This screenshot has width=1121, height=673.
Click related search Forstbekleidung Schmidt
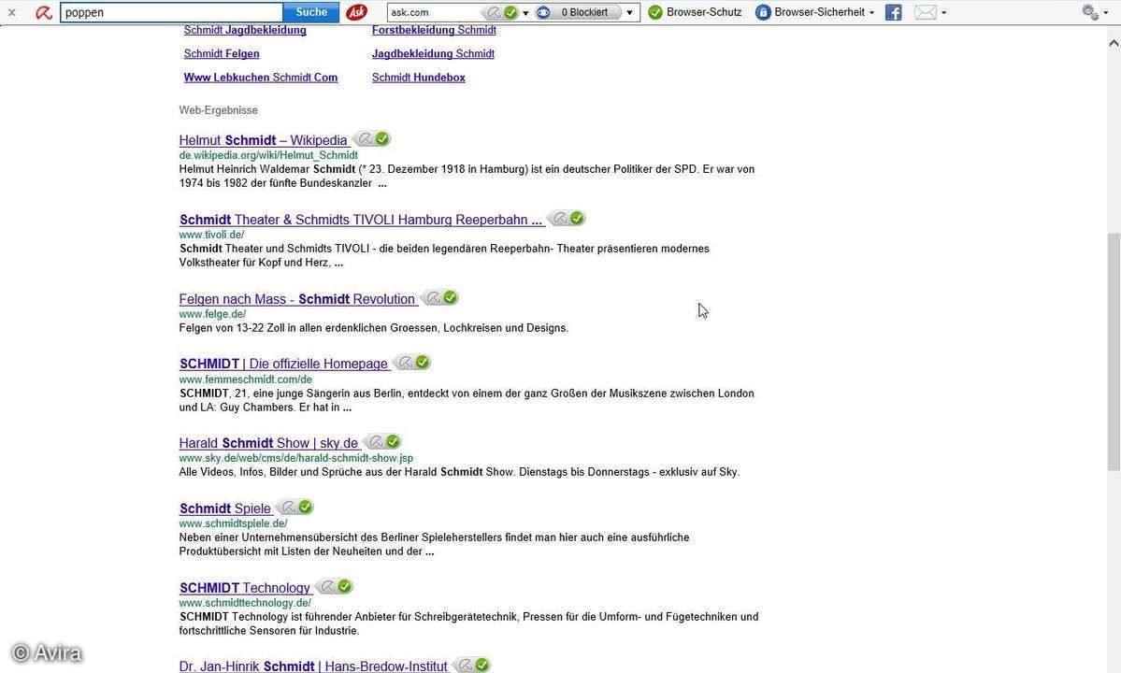pos(434,30)
